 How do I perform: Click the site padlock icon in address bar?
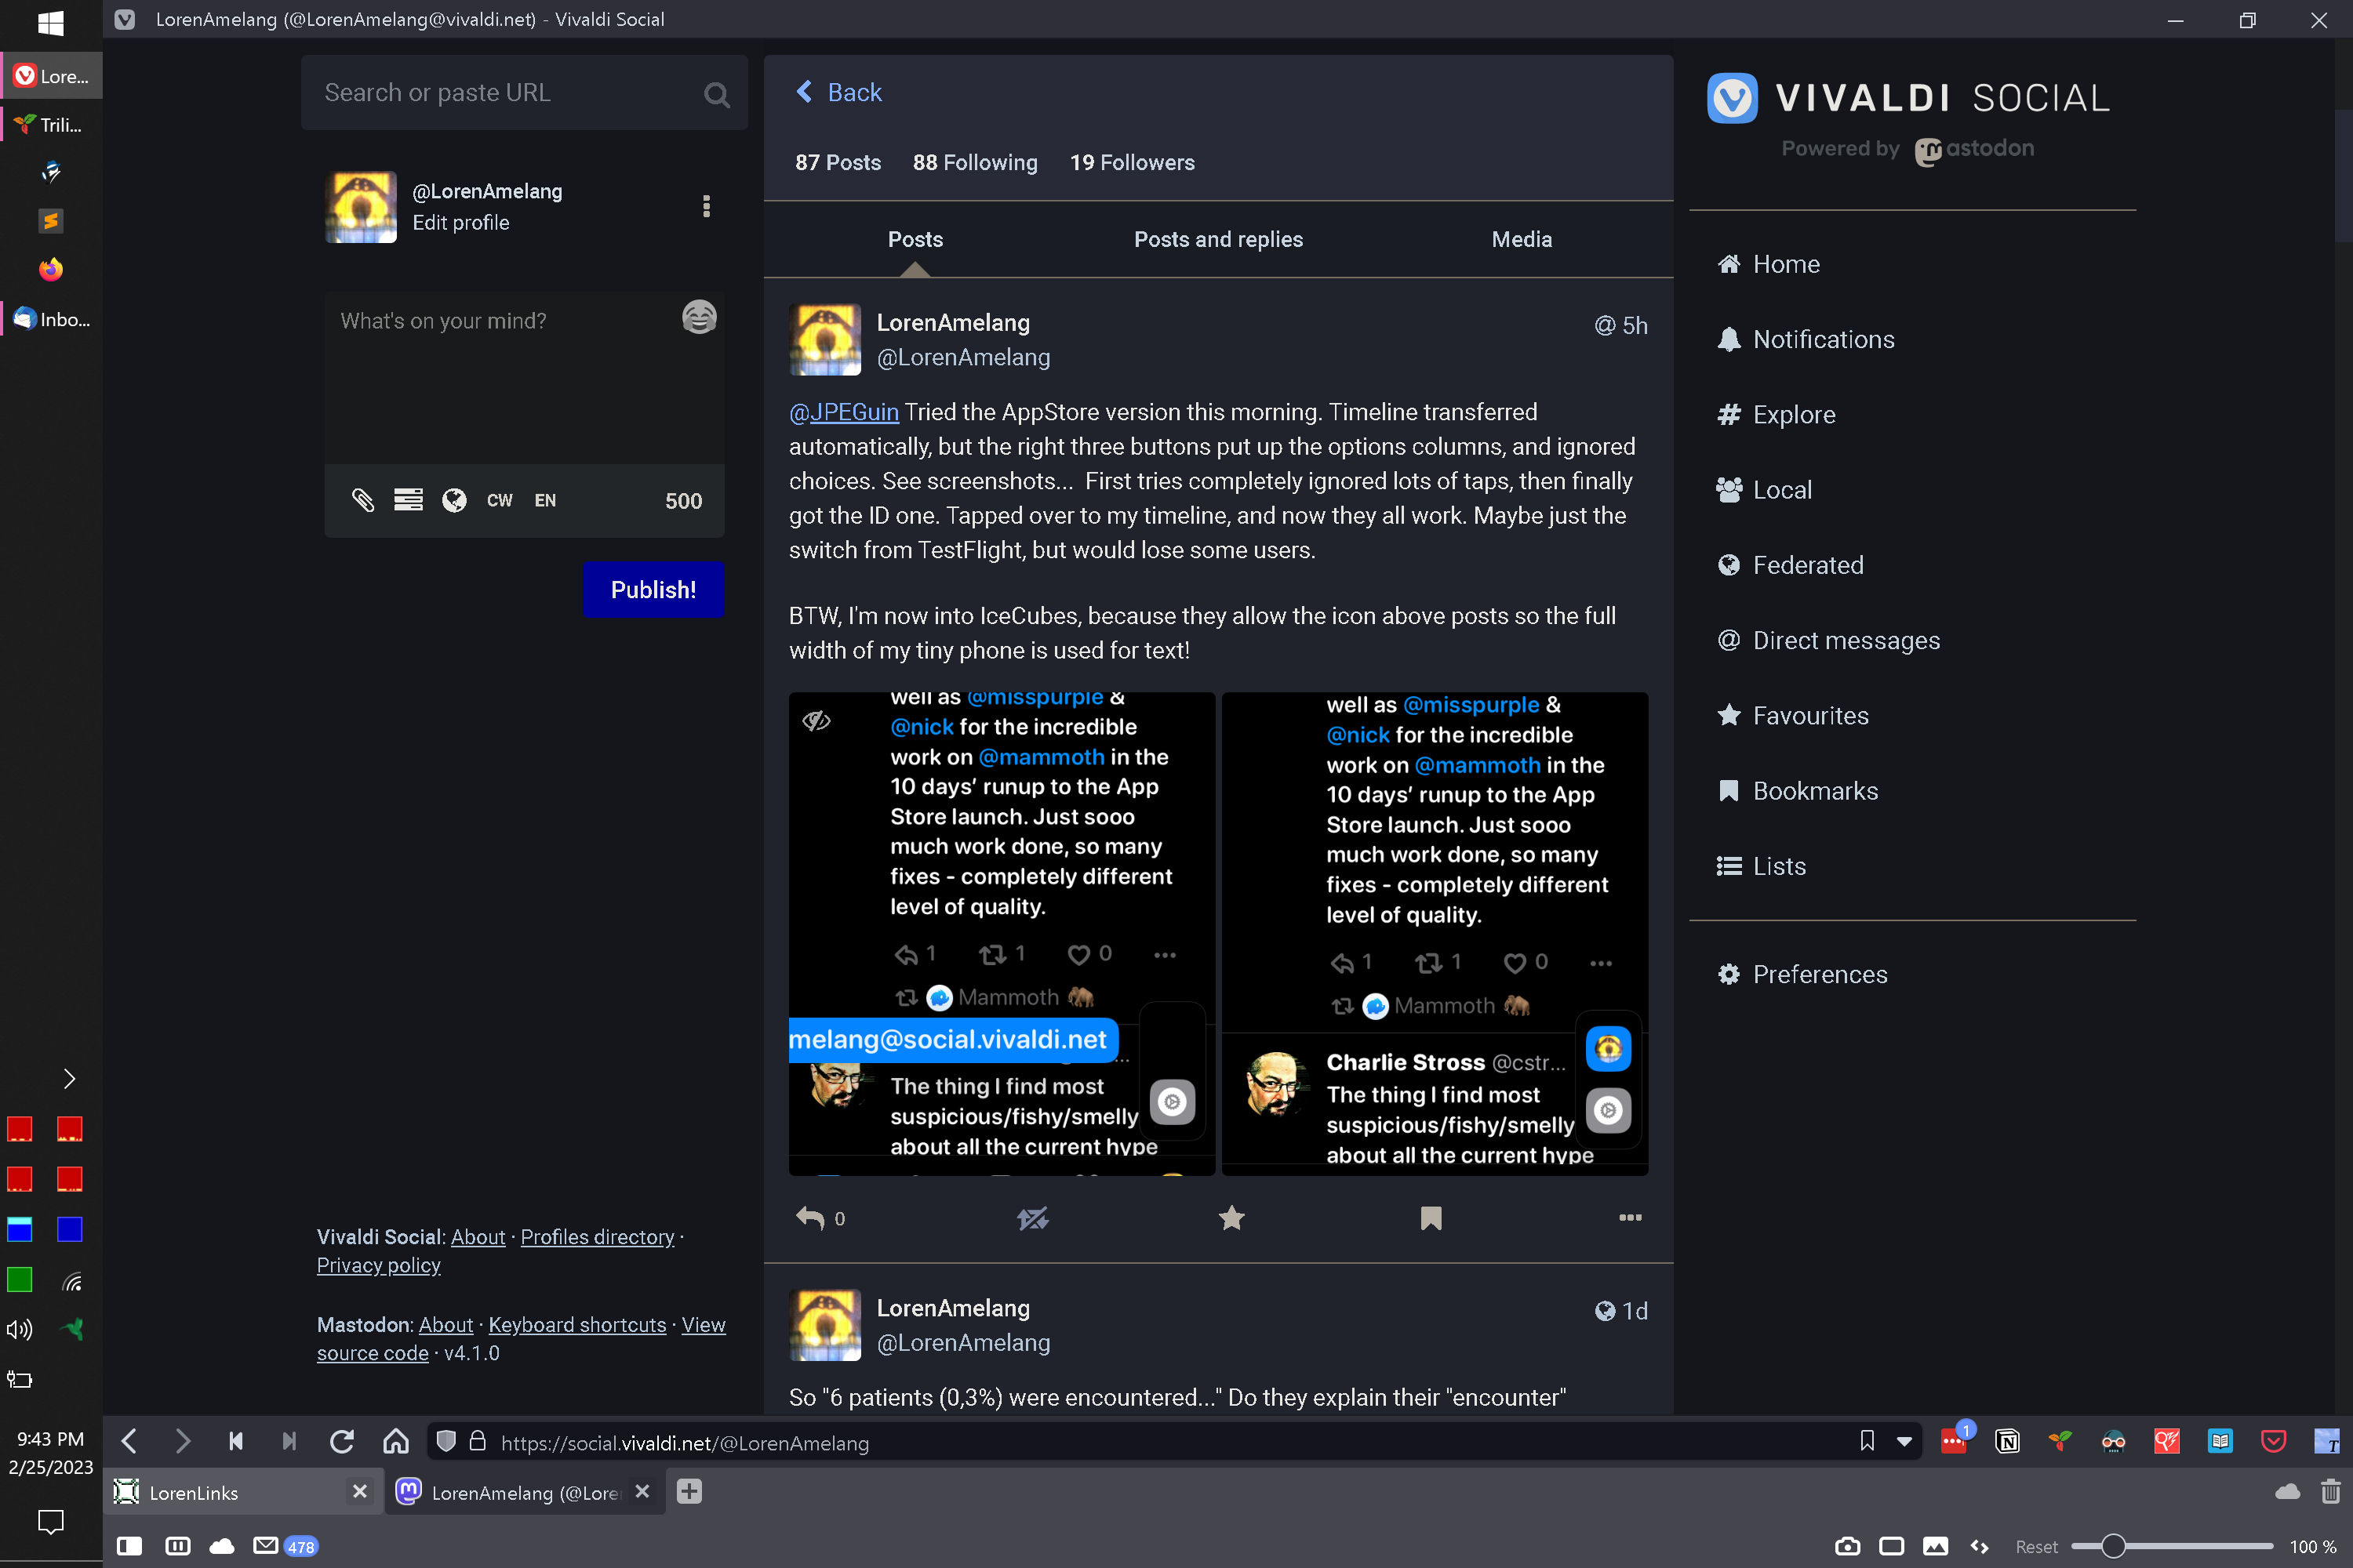pos(478,1442)
